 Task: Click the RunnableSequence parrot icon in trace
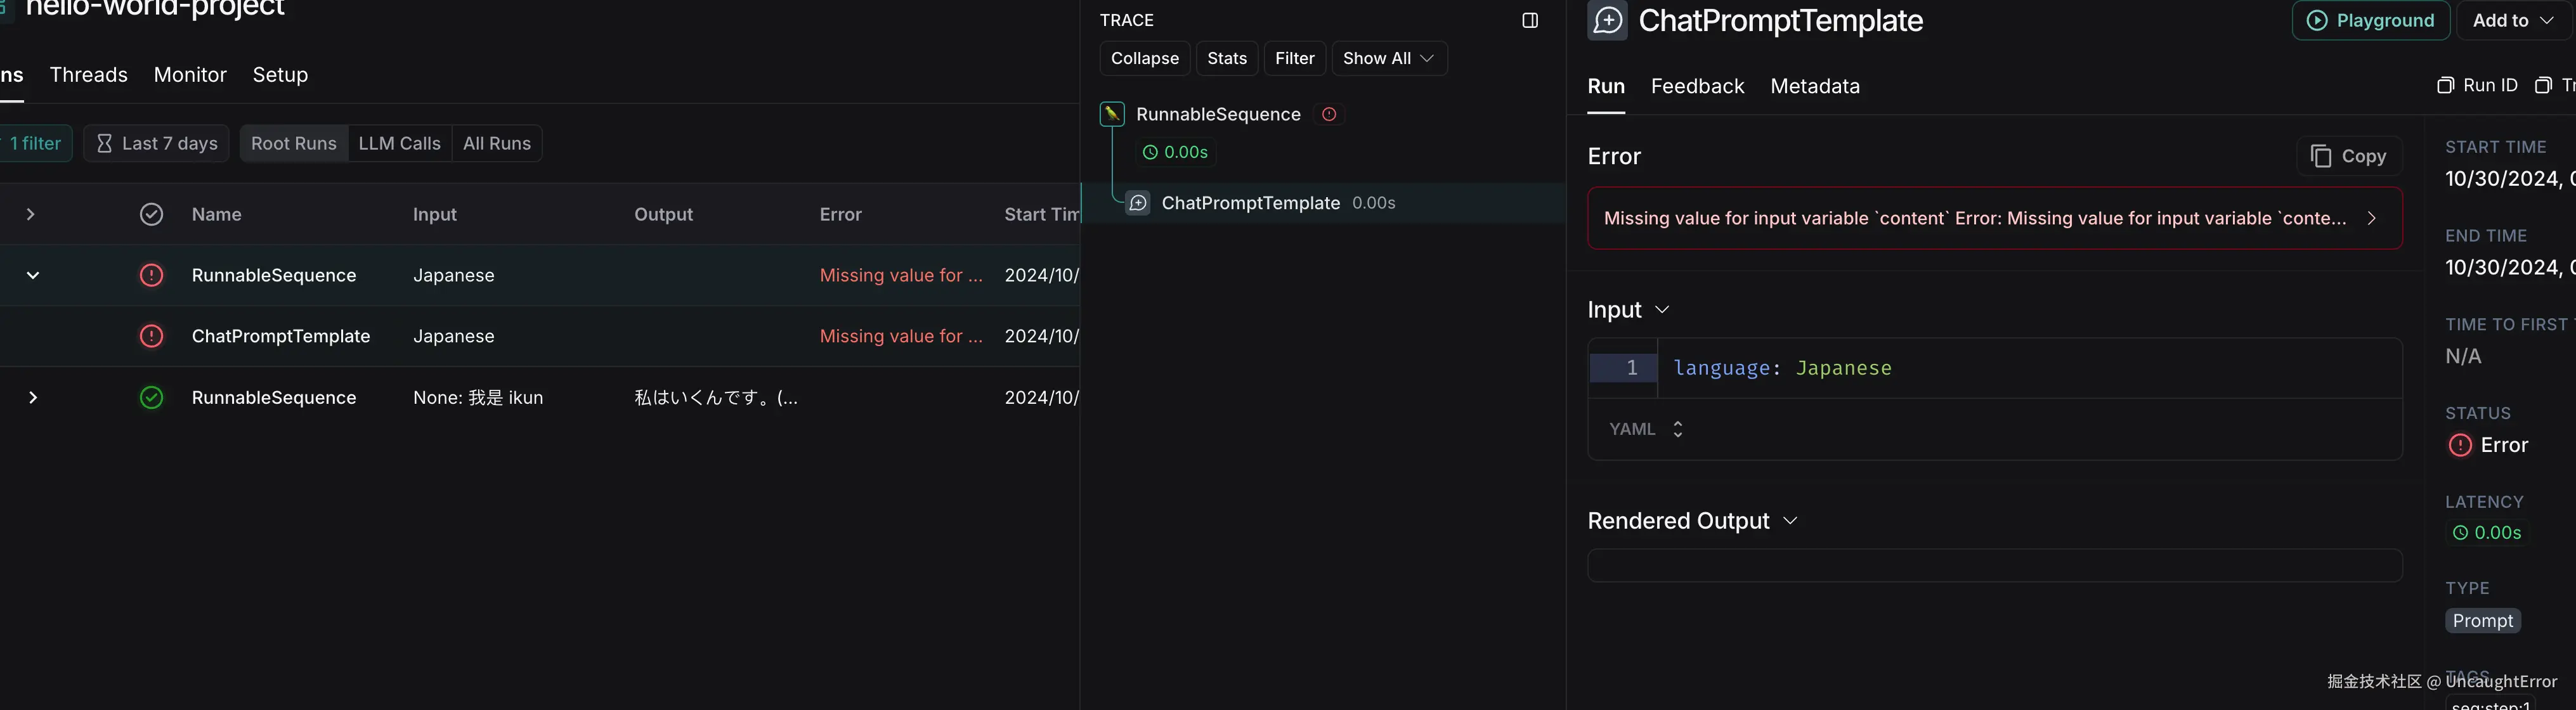(1112, 114)
